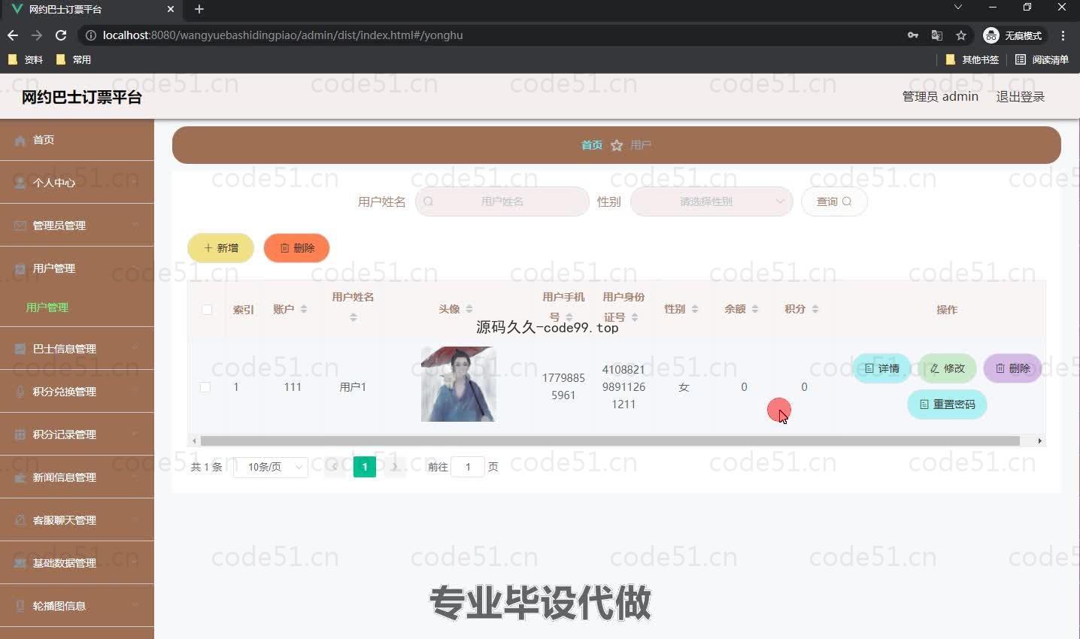Open Chrome three-dot menu
This screenshot has width=1080, height=639.
1063,35
